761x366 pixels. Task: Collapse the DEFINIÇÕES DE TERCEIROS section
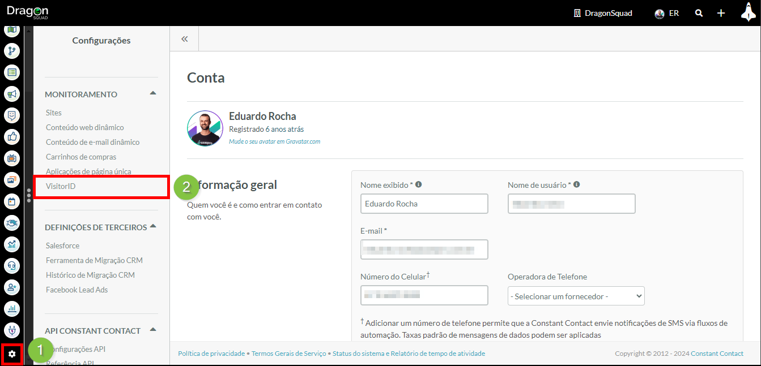pos(153,227)
